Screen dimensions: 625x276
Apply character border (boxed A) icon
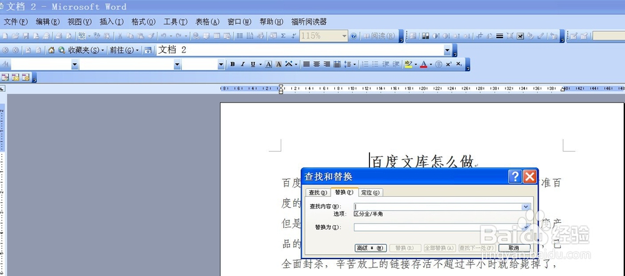click(x=269, y=64)
